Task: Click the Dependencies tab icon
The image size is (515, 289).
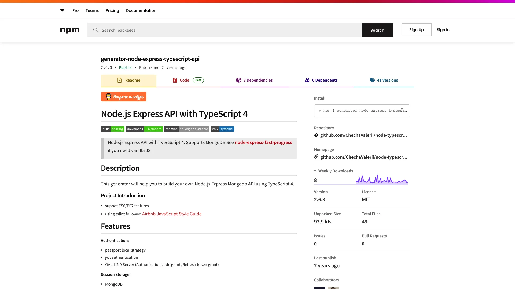Action: [238, 80]
